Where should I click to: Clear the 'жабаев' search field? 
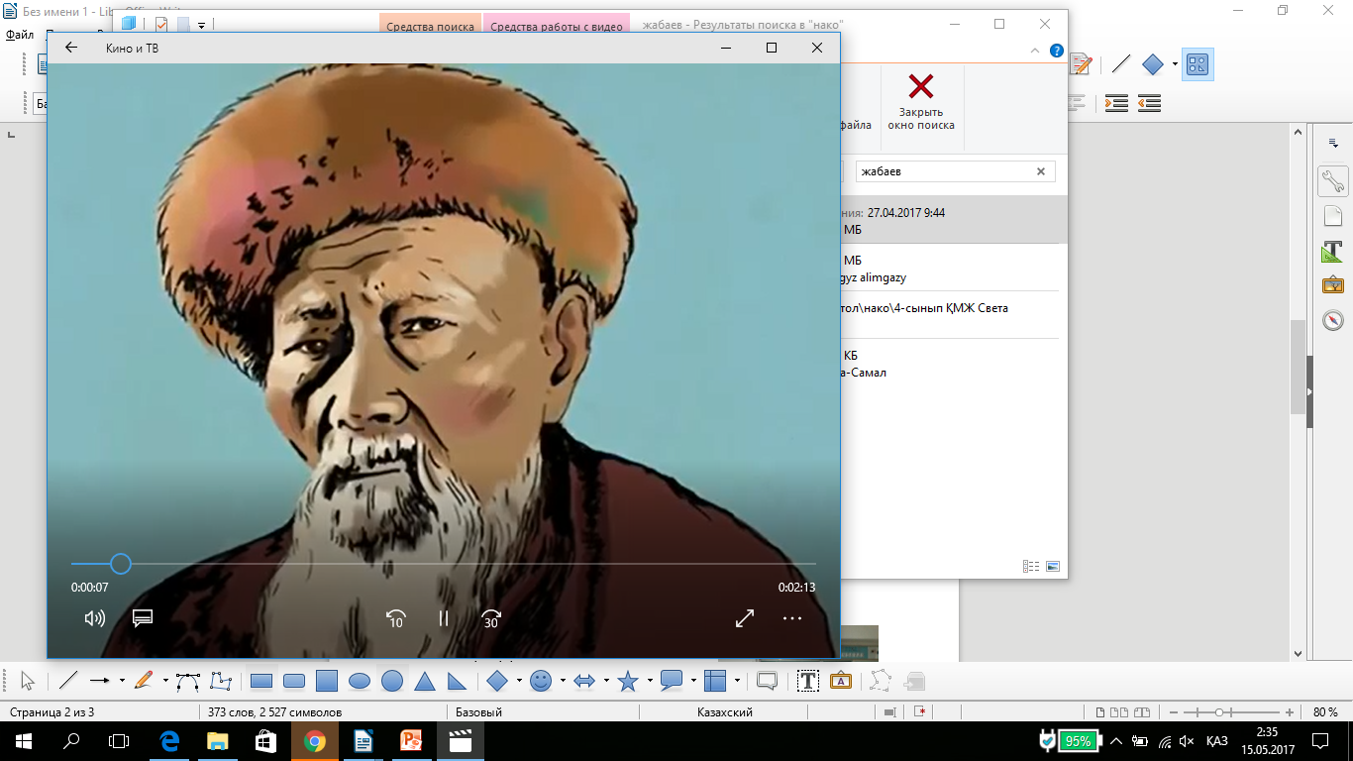point(1041,171)
